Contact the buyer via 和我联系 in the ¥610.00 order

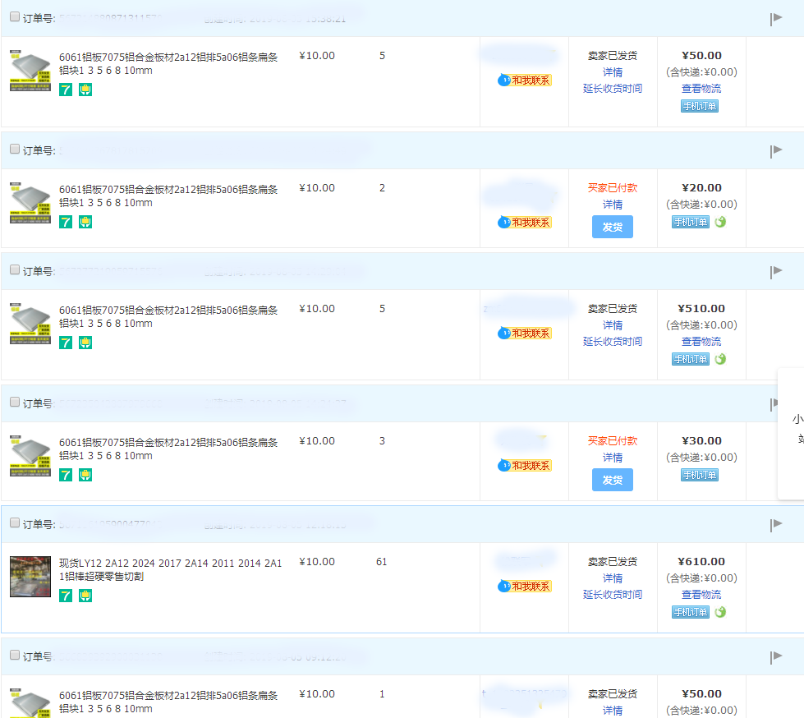525,587
